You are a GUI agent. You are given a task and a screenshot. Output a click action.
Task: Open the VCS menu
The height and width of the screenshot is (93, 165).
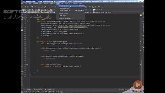(70, 4)
